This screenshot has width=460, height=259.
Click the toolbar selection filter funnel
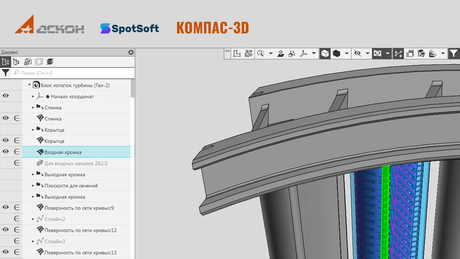[454, 54]
